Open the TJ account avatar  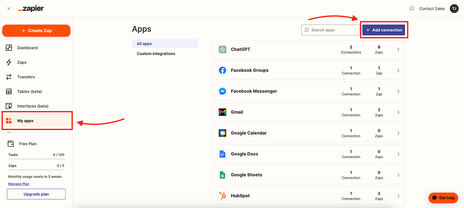[454, 9]
